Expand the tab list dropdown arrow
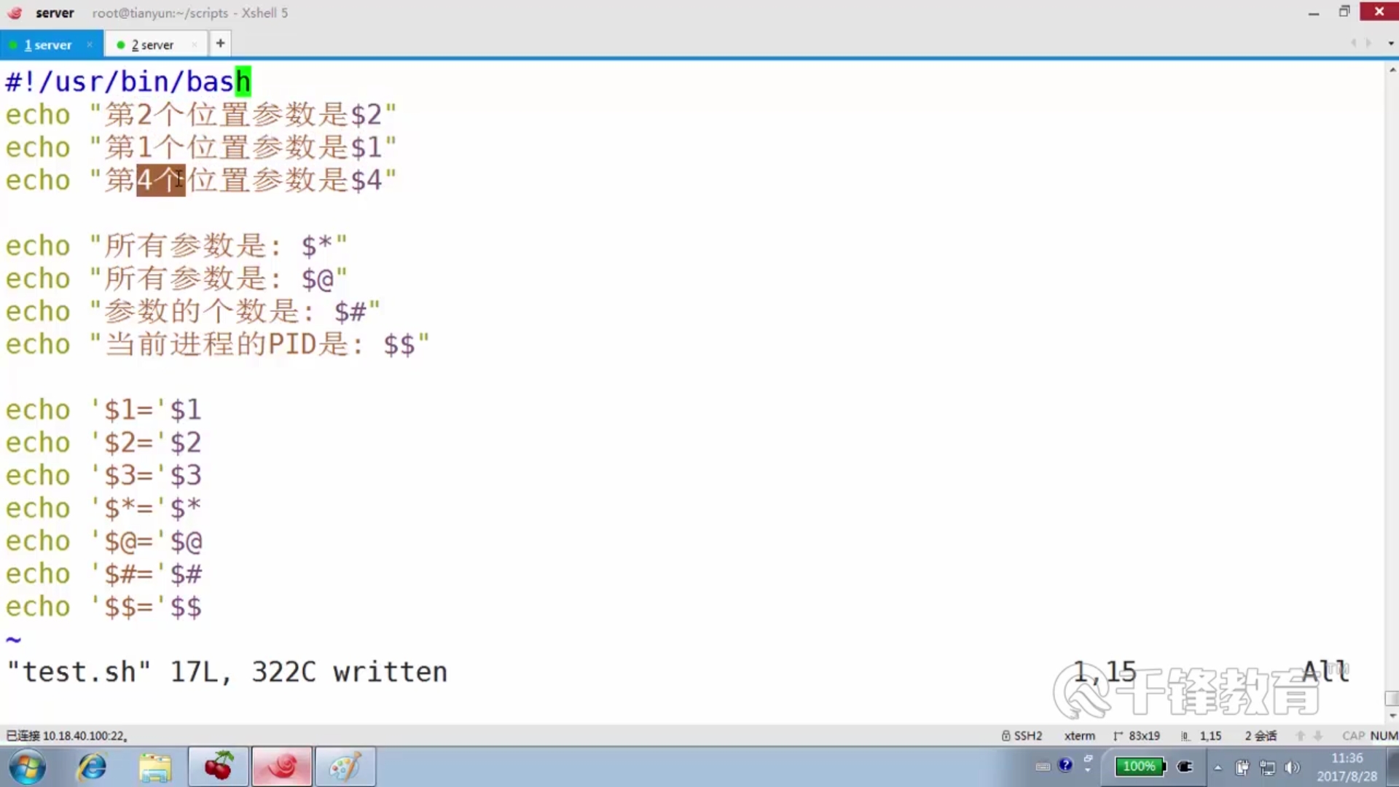Viewport: 1399px width, 787px height. click(x=1390, y=44)
